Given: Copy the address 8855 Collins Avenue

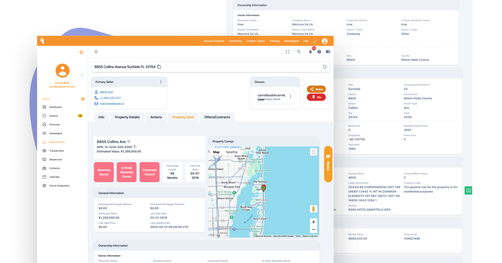Looking at the screenshot, I should click(159, 67).
